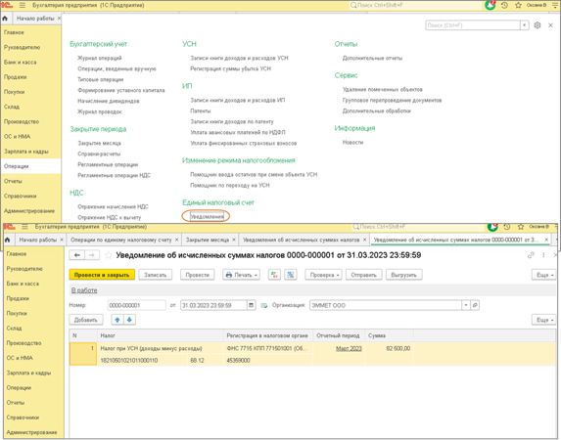
Task: Expand Организация dropdown arrow
Action: (x=466, y=305)
